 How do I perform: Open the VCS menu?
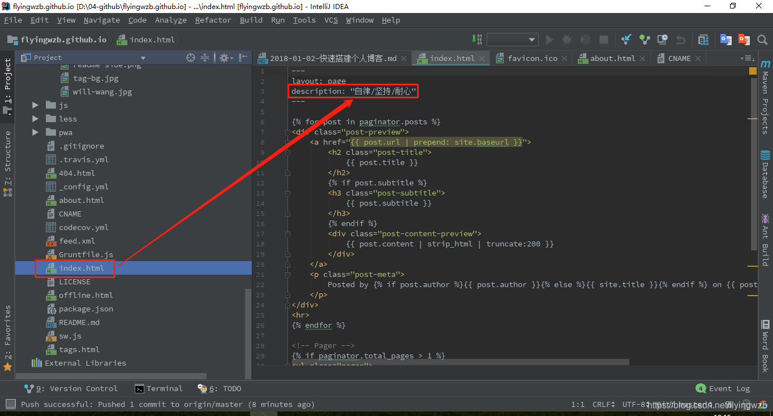331,20
